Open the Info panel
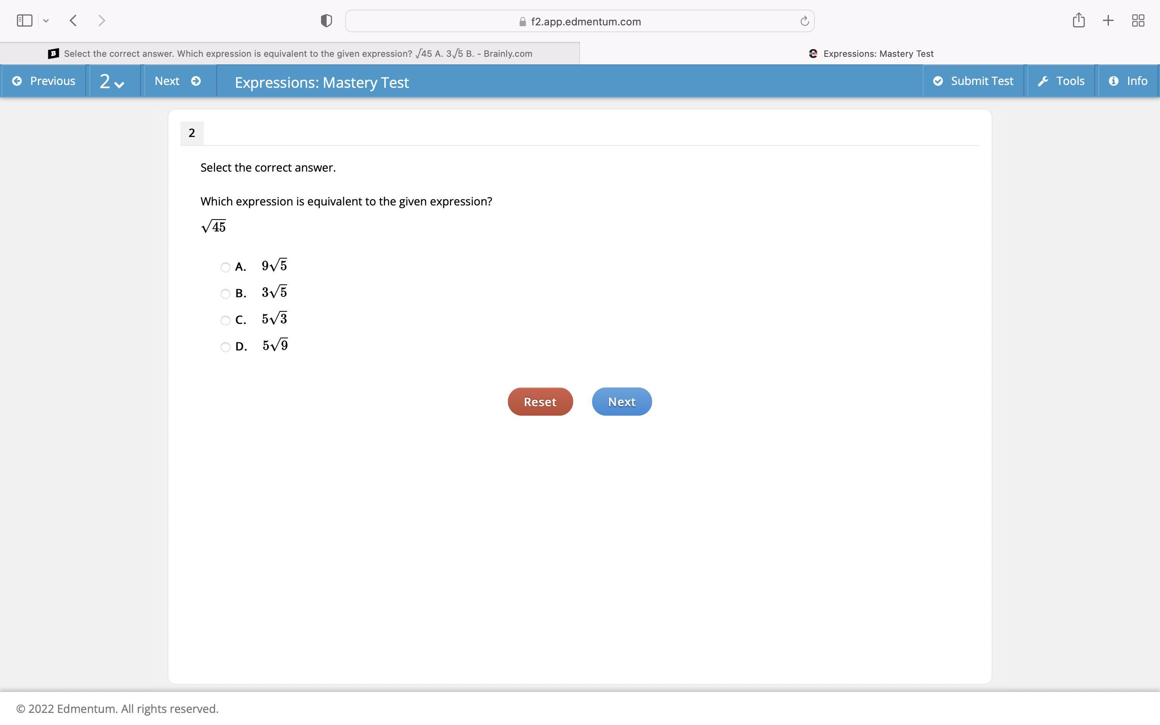This screenshot has width=1160, height=725. pos(1128,81)
